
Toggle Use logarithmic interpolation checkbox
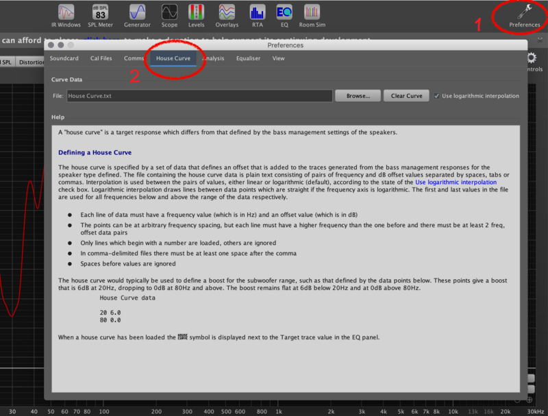coord(437,96)
